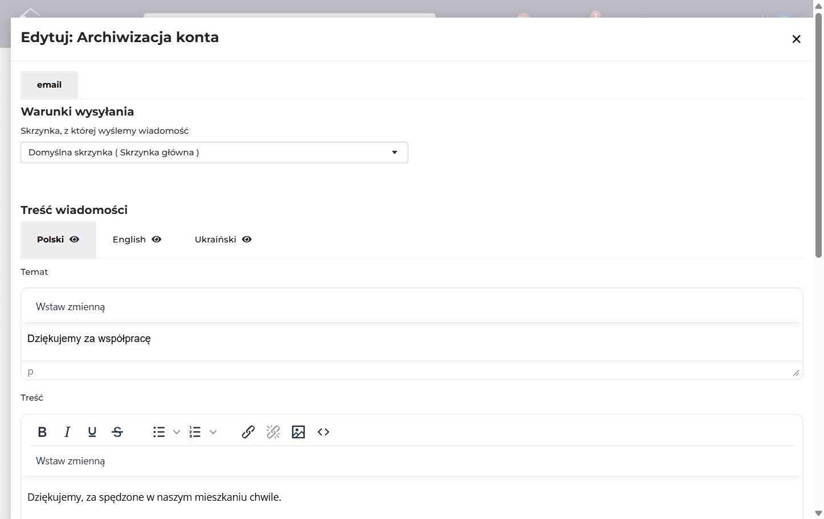Image resolution: width=824 pixels, height=519 pixels.
Task: Remove link with the broken chain icon
Action: point(273,432)
